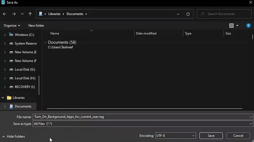Expand the New Volume (E node
The width and height of the screenshot is (254, 142).
coord(5,52)
